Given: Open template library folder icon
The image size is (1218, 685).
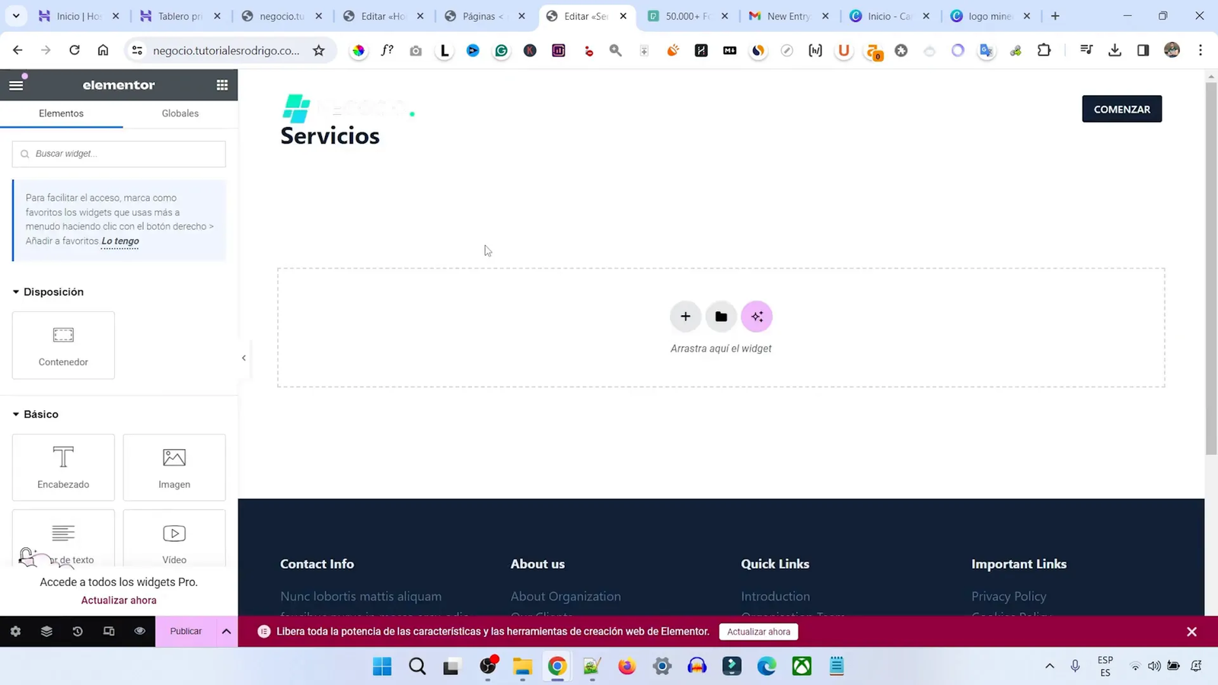Looking at the screenshot, I should 721,316.
